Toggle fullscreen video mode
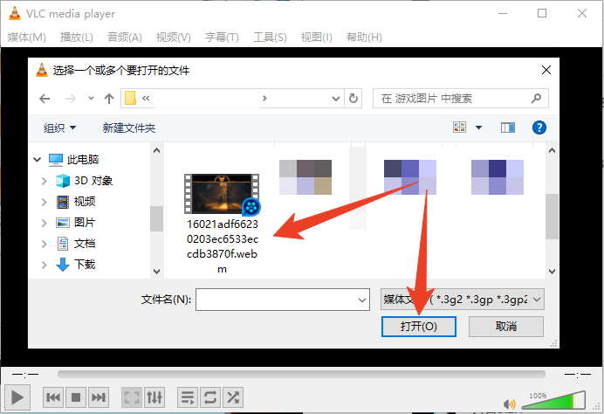The image size is (604, 414). click(x=131, y=397)
